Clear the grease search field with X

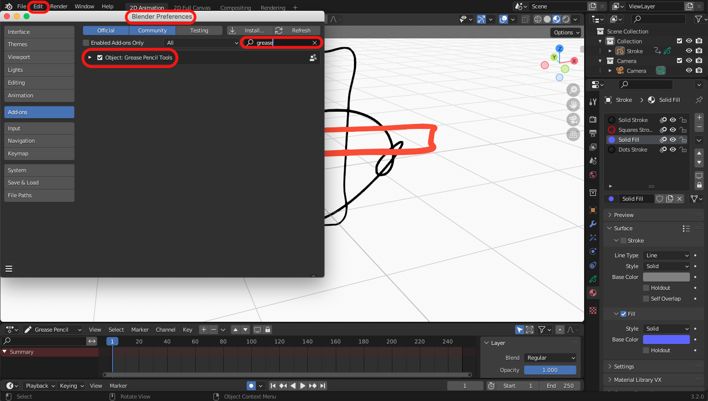(315, 43)
